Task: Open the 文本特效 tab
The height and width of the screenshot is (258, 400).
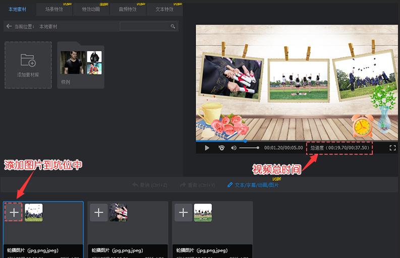Action: point(164,9)
